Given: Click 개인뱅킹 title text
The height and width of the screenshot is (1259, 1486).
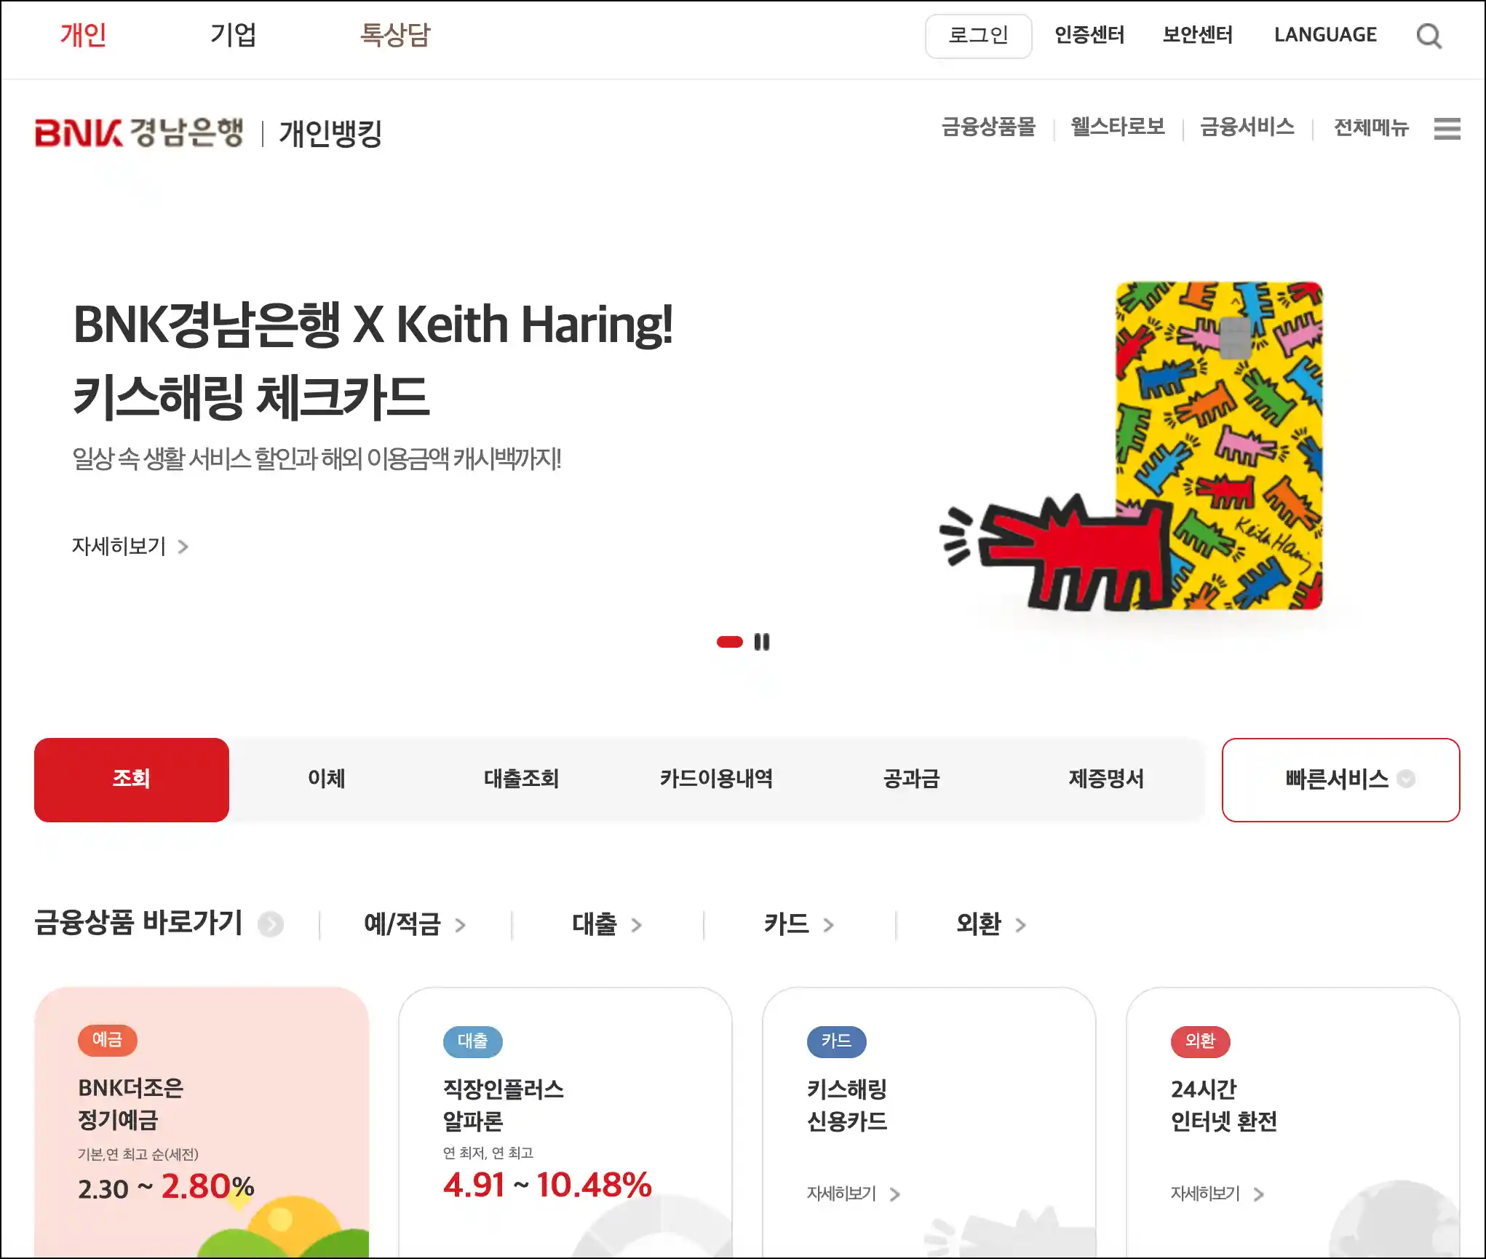Looking at the screenshot, I should click(330, 133).
